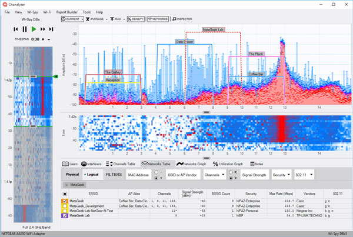The image size is (353, 237).
Task: Click the Data Closet network label
Action: [184, 42]
